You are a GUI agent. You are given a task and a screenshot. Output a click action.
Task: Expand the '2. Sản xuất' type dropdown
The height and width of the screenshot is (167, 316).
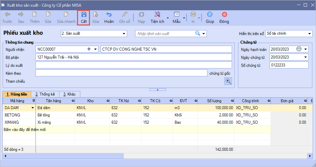pyautogui.click(x=124, y=34)
